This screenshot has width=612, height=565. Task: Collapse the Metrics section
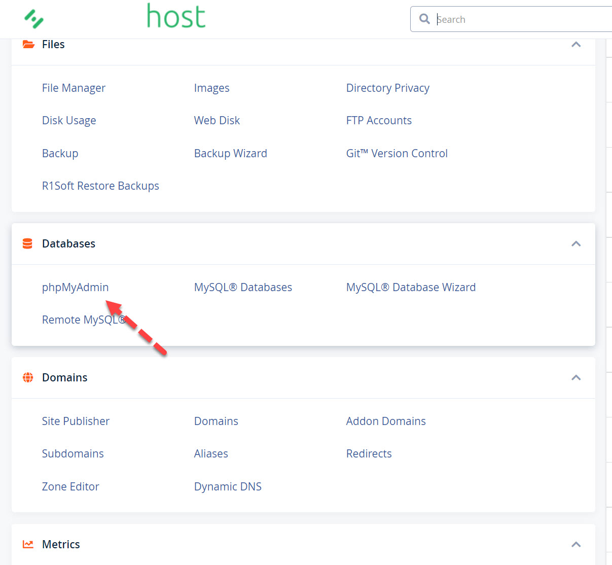576,544
